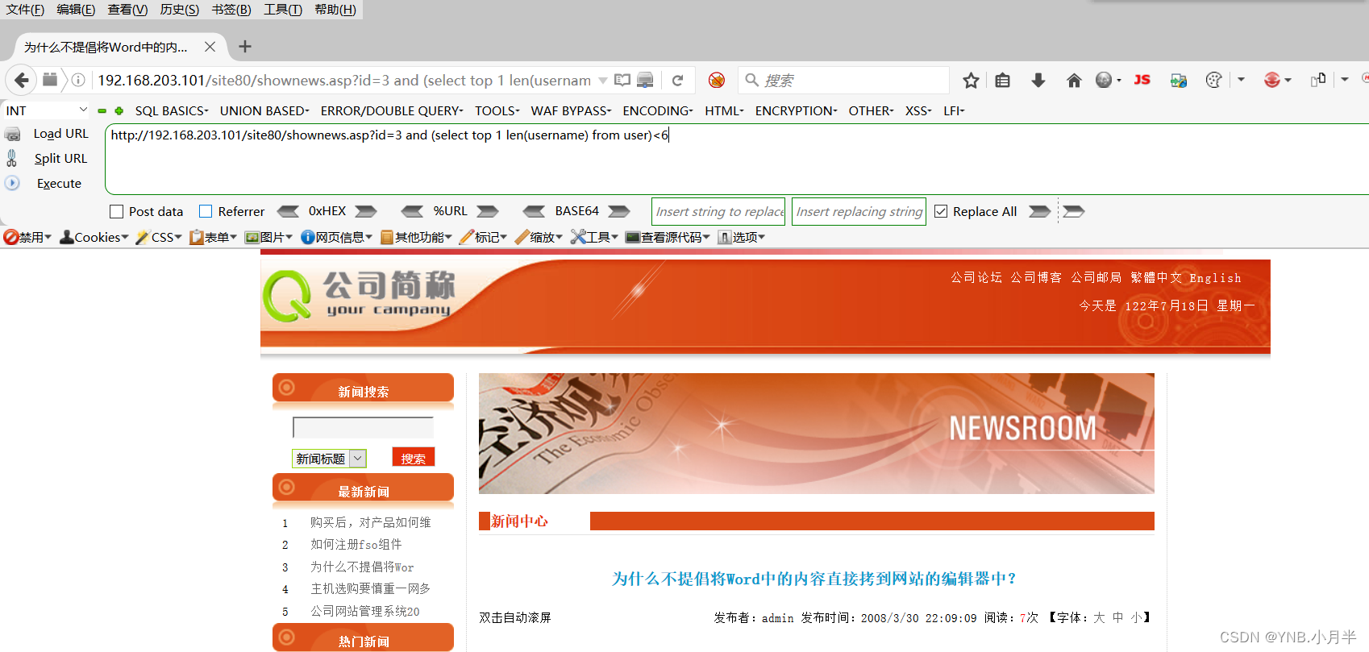Uncheck the Replace All checkbox
Screen dimensions: 1369x652
941,211
